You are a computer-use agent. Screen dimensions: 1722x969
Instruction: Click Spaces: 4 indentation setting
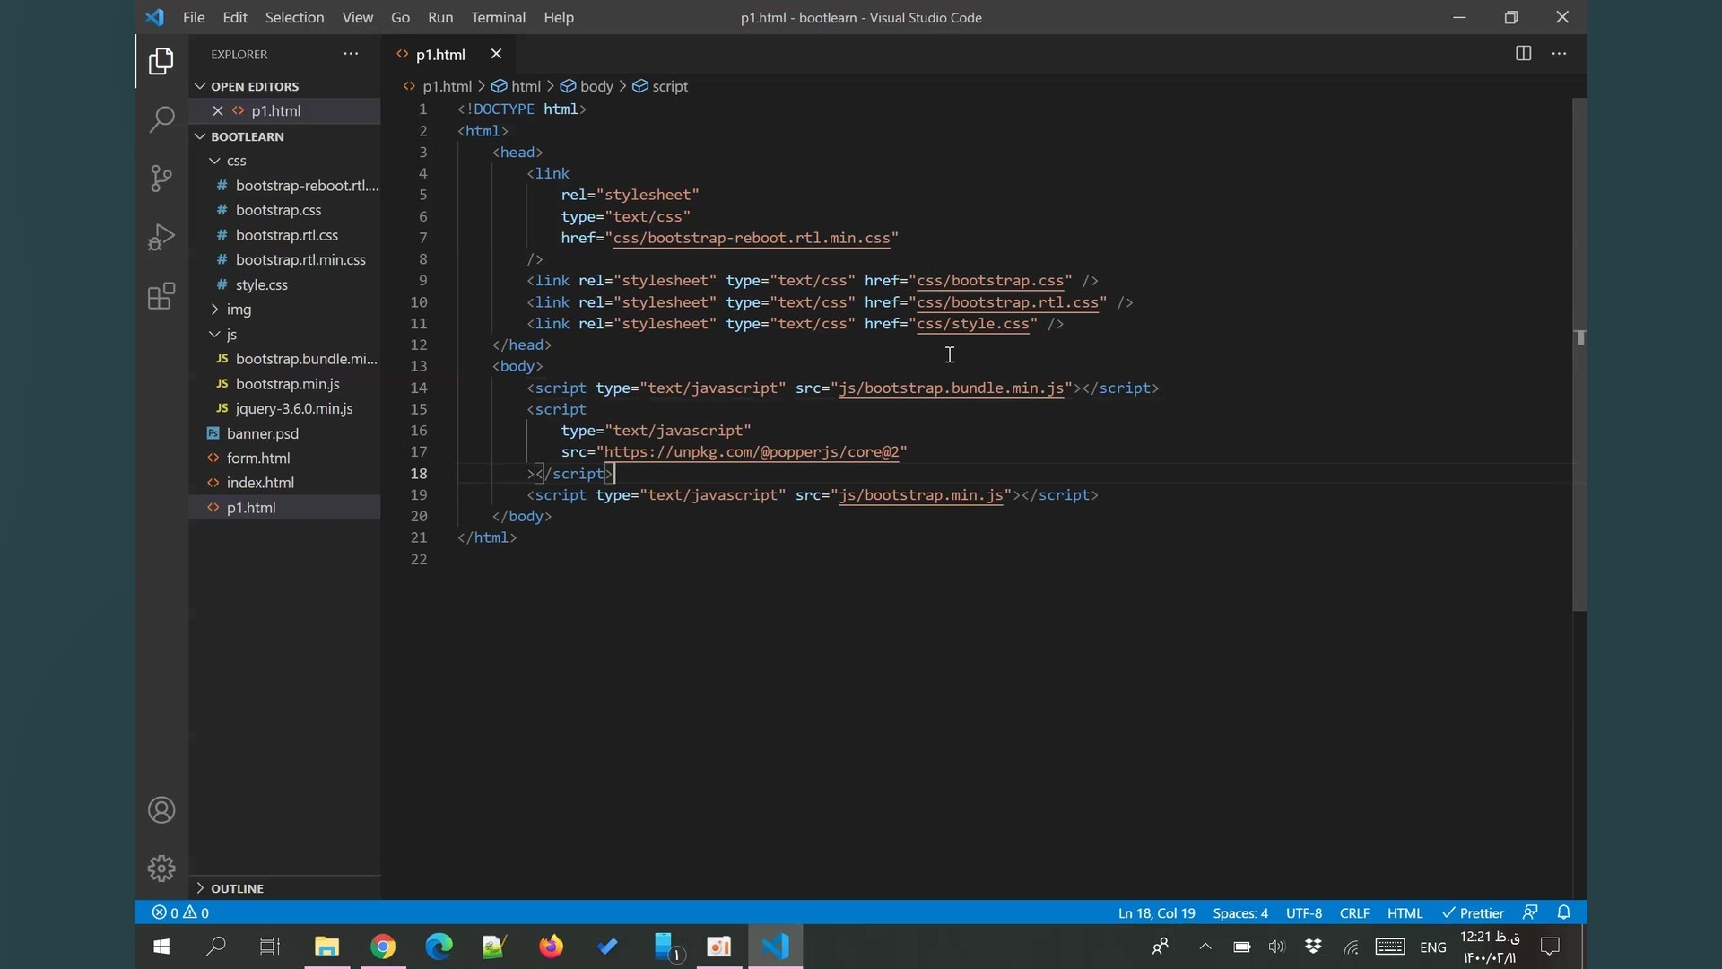[x=1240, y=912]
